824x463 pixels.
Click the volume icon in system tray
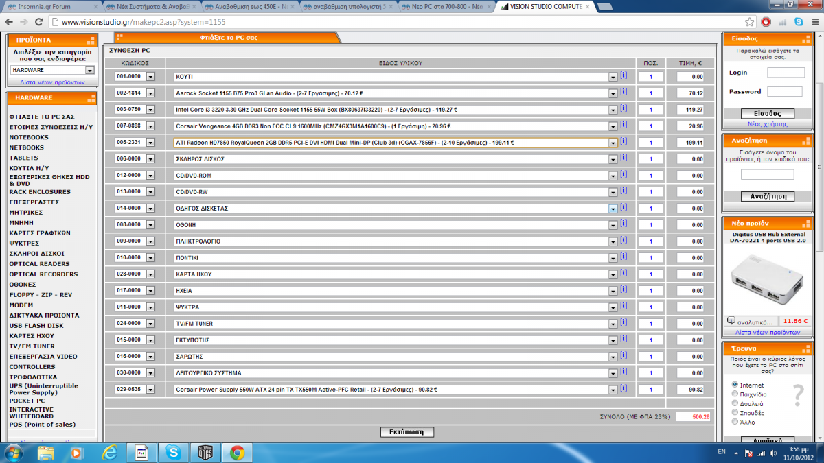click(774, 453)
